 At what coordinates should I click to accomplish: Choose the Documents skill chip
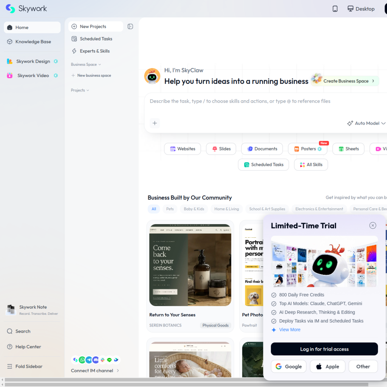(262, 149)
